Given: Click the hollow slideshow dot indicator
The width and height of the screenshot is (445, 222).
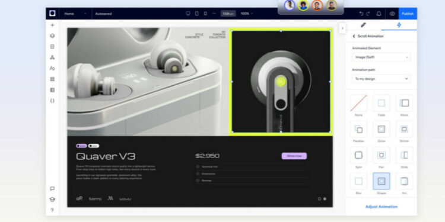Looking at the screenshot, I should coord(319,199).
